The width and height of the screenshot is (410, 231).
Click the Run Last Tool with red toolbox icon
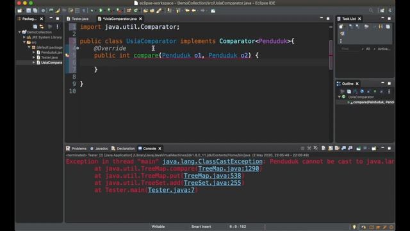pyautogui.click(x=119, y=11)
